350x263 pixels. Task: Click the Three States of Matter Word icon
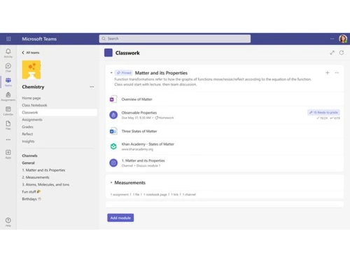point(113,131)
